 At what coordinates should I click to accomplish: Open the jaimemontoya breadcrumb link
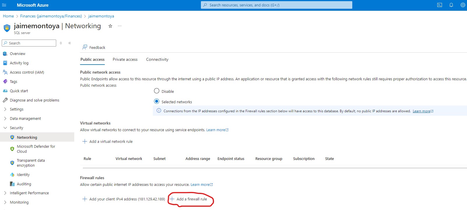101,16
